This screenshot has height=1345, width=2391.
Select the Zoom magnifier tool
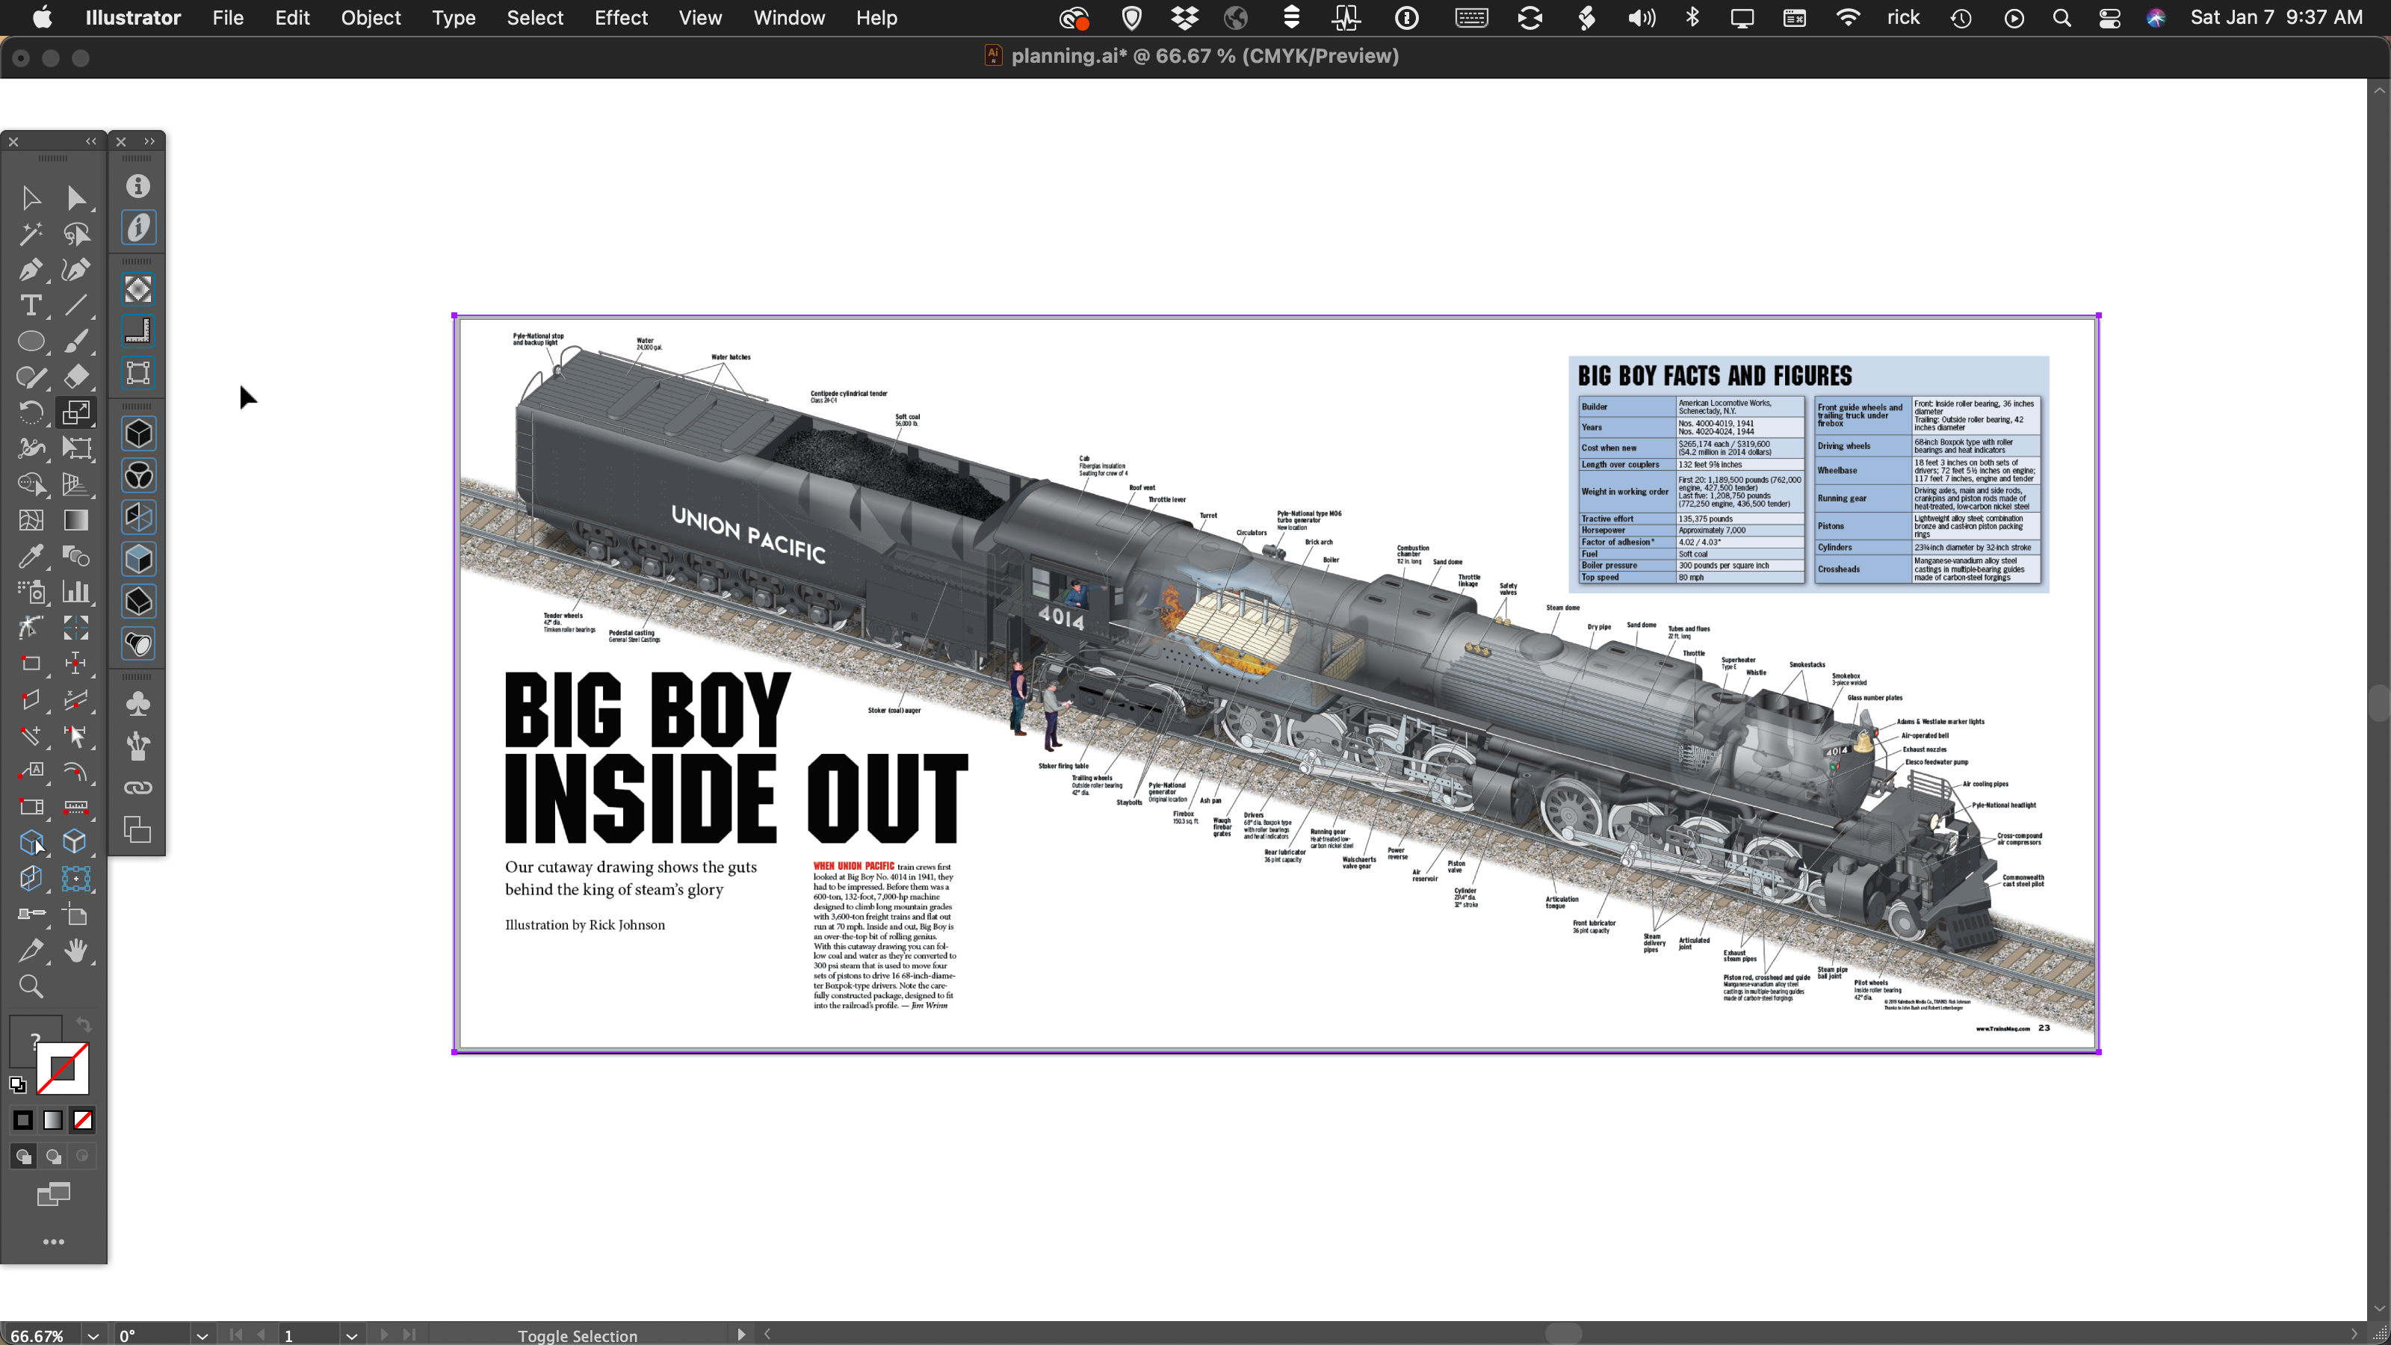point(31,986)
